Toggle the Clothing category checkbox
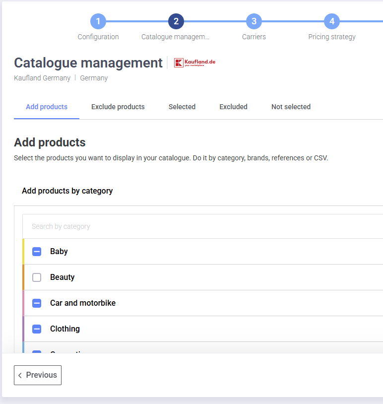The image size is (383, 404). pyautogui.click(x=37, y=329)
